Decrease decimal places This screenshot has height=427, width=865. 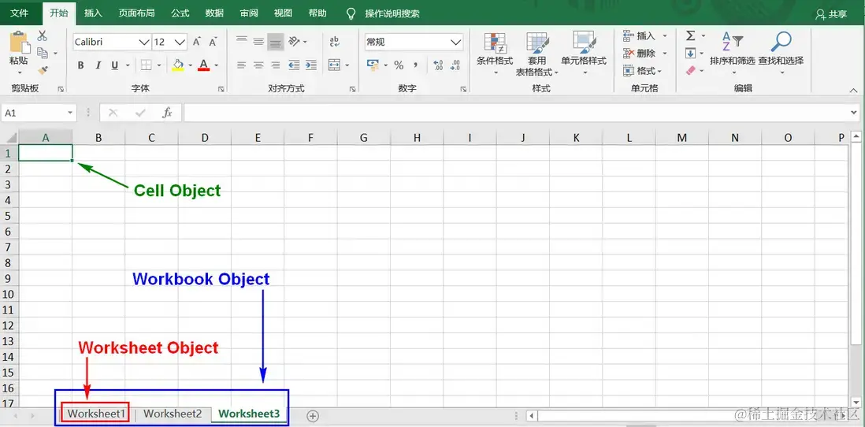455,65
